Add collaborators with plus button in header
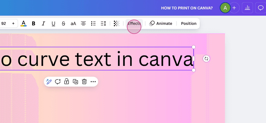The width and height of the screenshot is (266, 123). [x=234, y=8]
